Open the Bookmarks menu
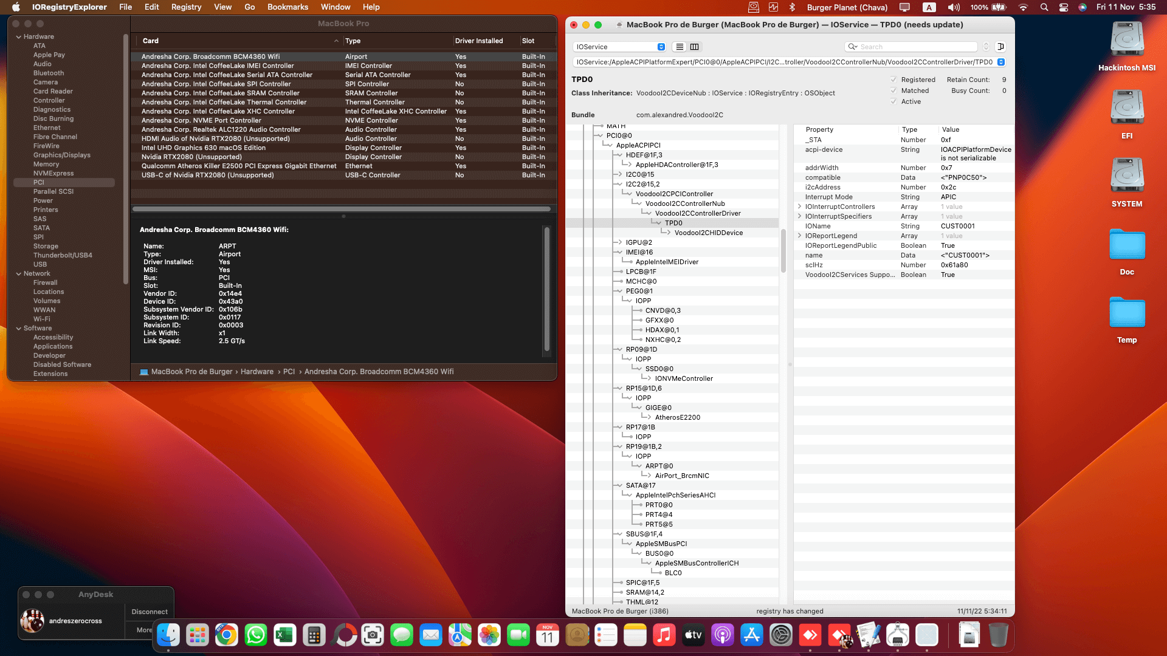The width and height of the screenshot is (1167, 656). [288, 7]
